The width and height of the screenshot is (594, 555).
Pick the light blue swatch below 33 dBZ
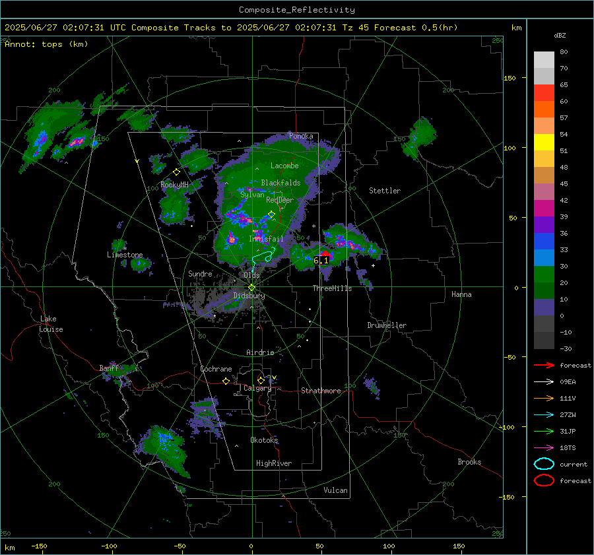(x=544, y=258)
